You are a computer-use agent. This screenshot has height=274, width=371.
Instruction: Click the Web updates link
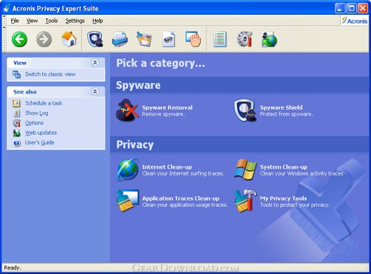[x=41, y=133]
